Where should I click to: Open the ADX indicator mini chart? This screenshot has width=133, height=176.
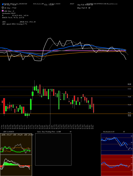(x=16, y=144)
